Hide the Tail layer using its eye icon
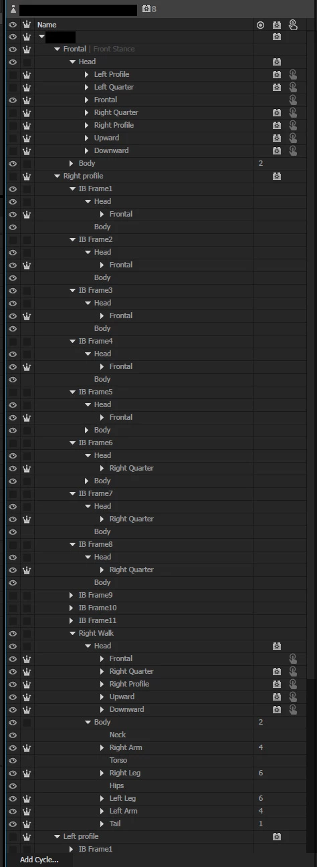 13,824
